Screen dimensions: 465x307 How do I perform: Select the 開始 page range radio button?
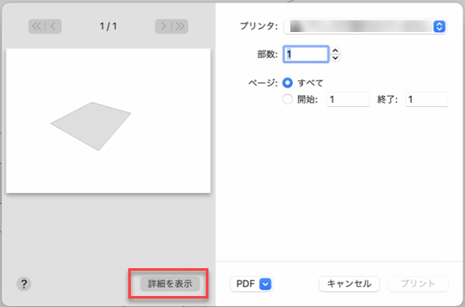[x=288, y=100]
